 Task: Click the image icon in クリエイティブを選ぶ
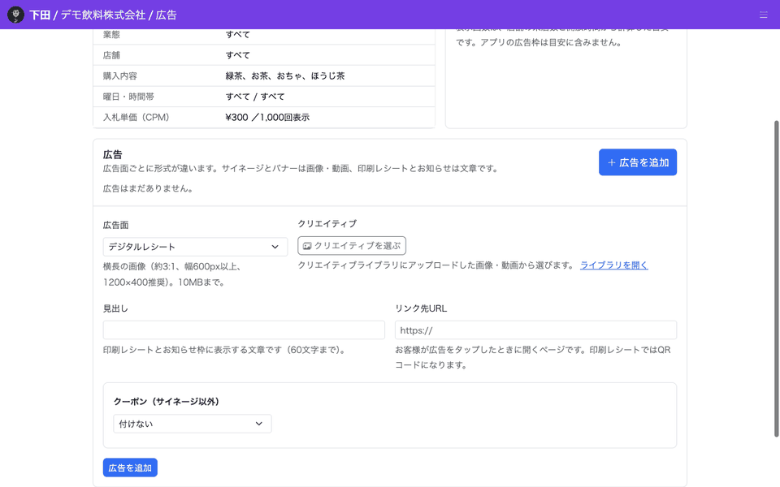point(307,246)
